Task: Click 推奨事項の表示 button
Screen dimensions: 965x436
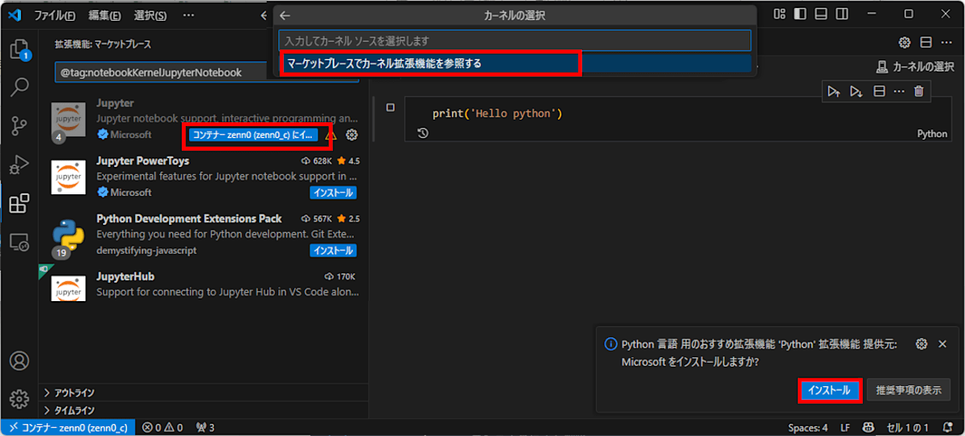Action: coord(909,390)
